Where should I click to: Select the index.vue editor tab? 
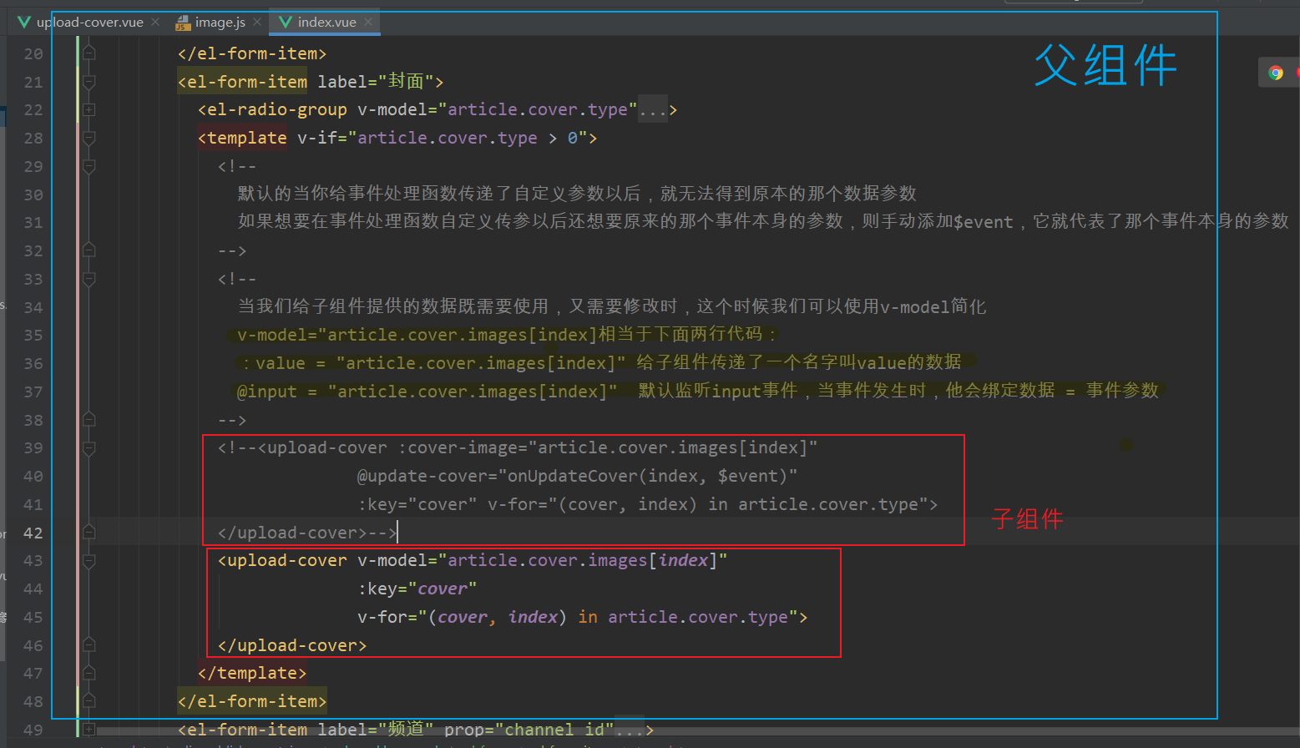(x=326, y=23)
